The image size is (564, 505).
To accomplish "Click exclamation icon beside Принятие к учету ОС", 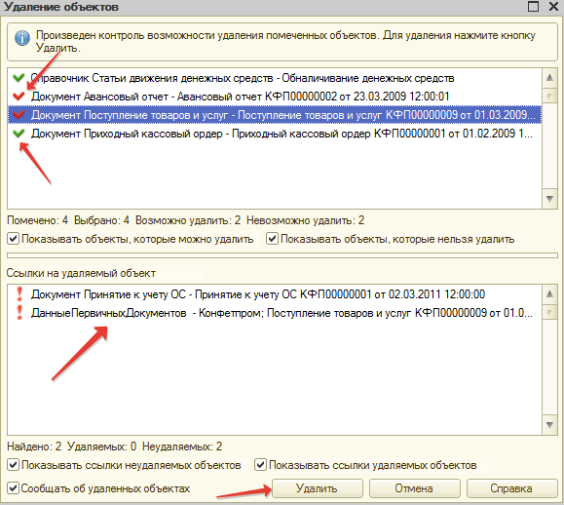I will [19, 294].
